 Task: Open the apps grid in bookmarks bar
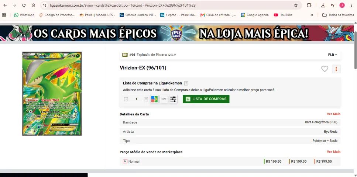4,15
